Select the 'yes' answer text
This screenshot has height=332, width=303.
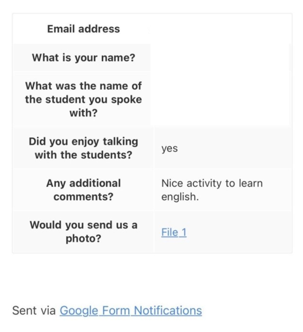[169, 148]
